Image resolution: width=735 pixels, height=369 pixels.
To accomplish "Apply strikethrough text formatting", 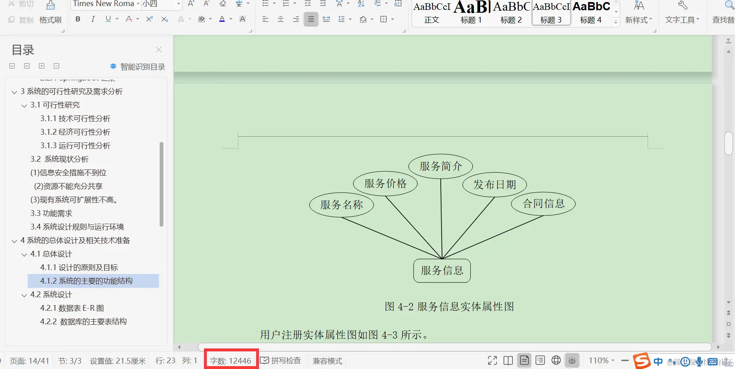I will 129,19.
